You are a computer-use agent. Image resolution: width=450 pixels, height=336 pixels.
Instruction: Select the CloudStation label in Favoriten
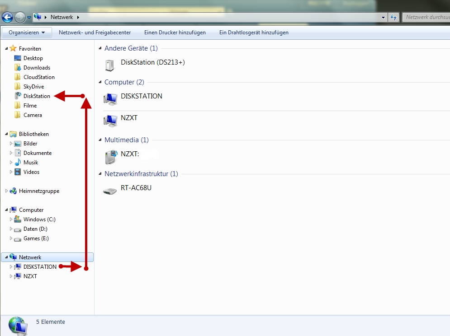39,77
